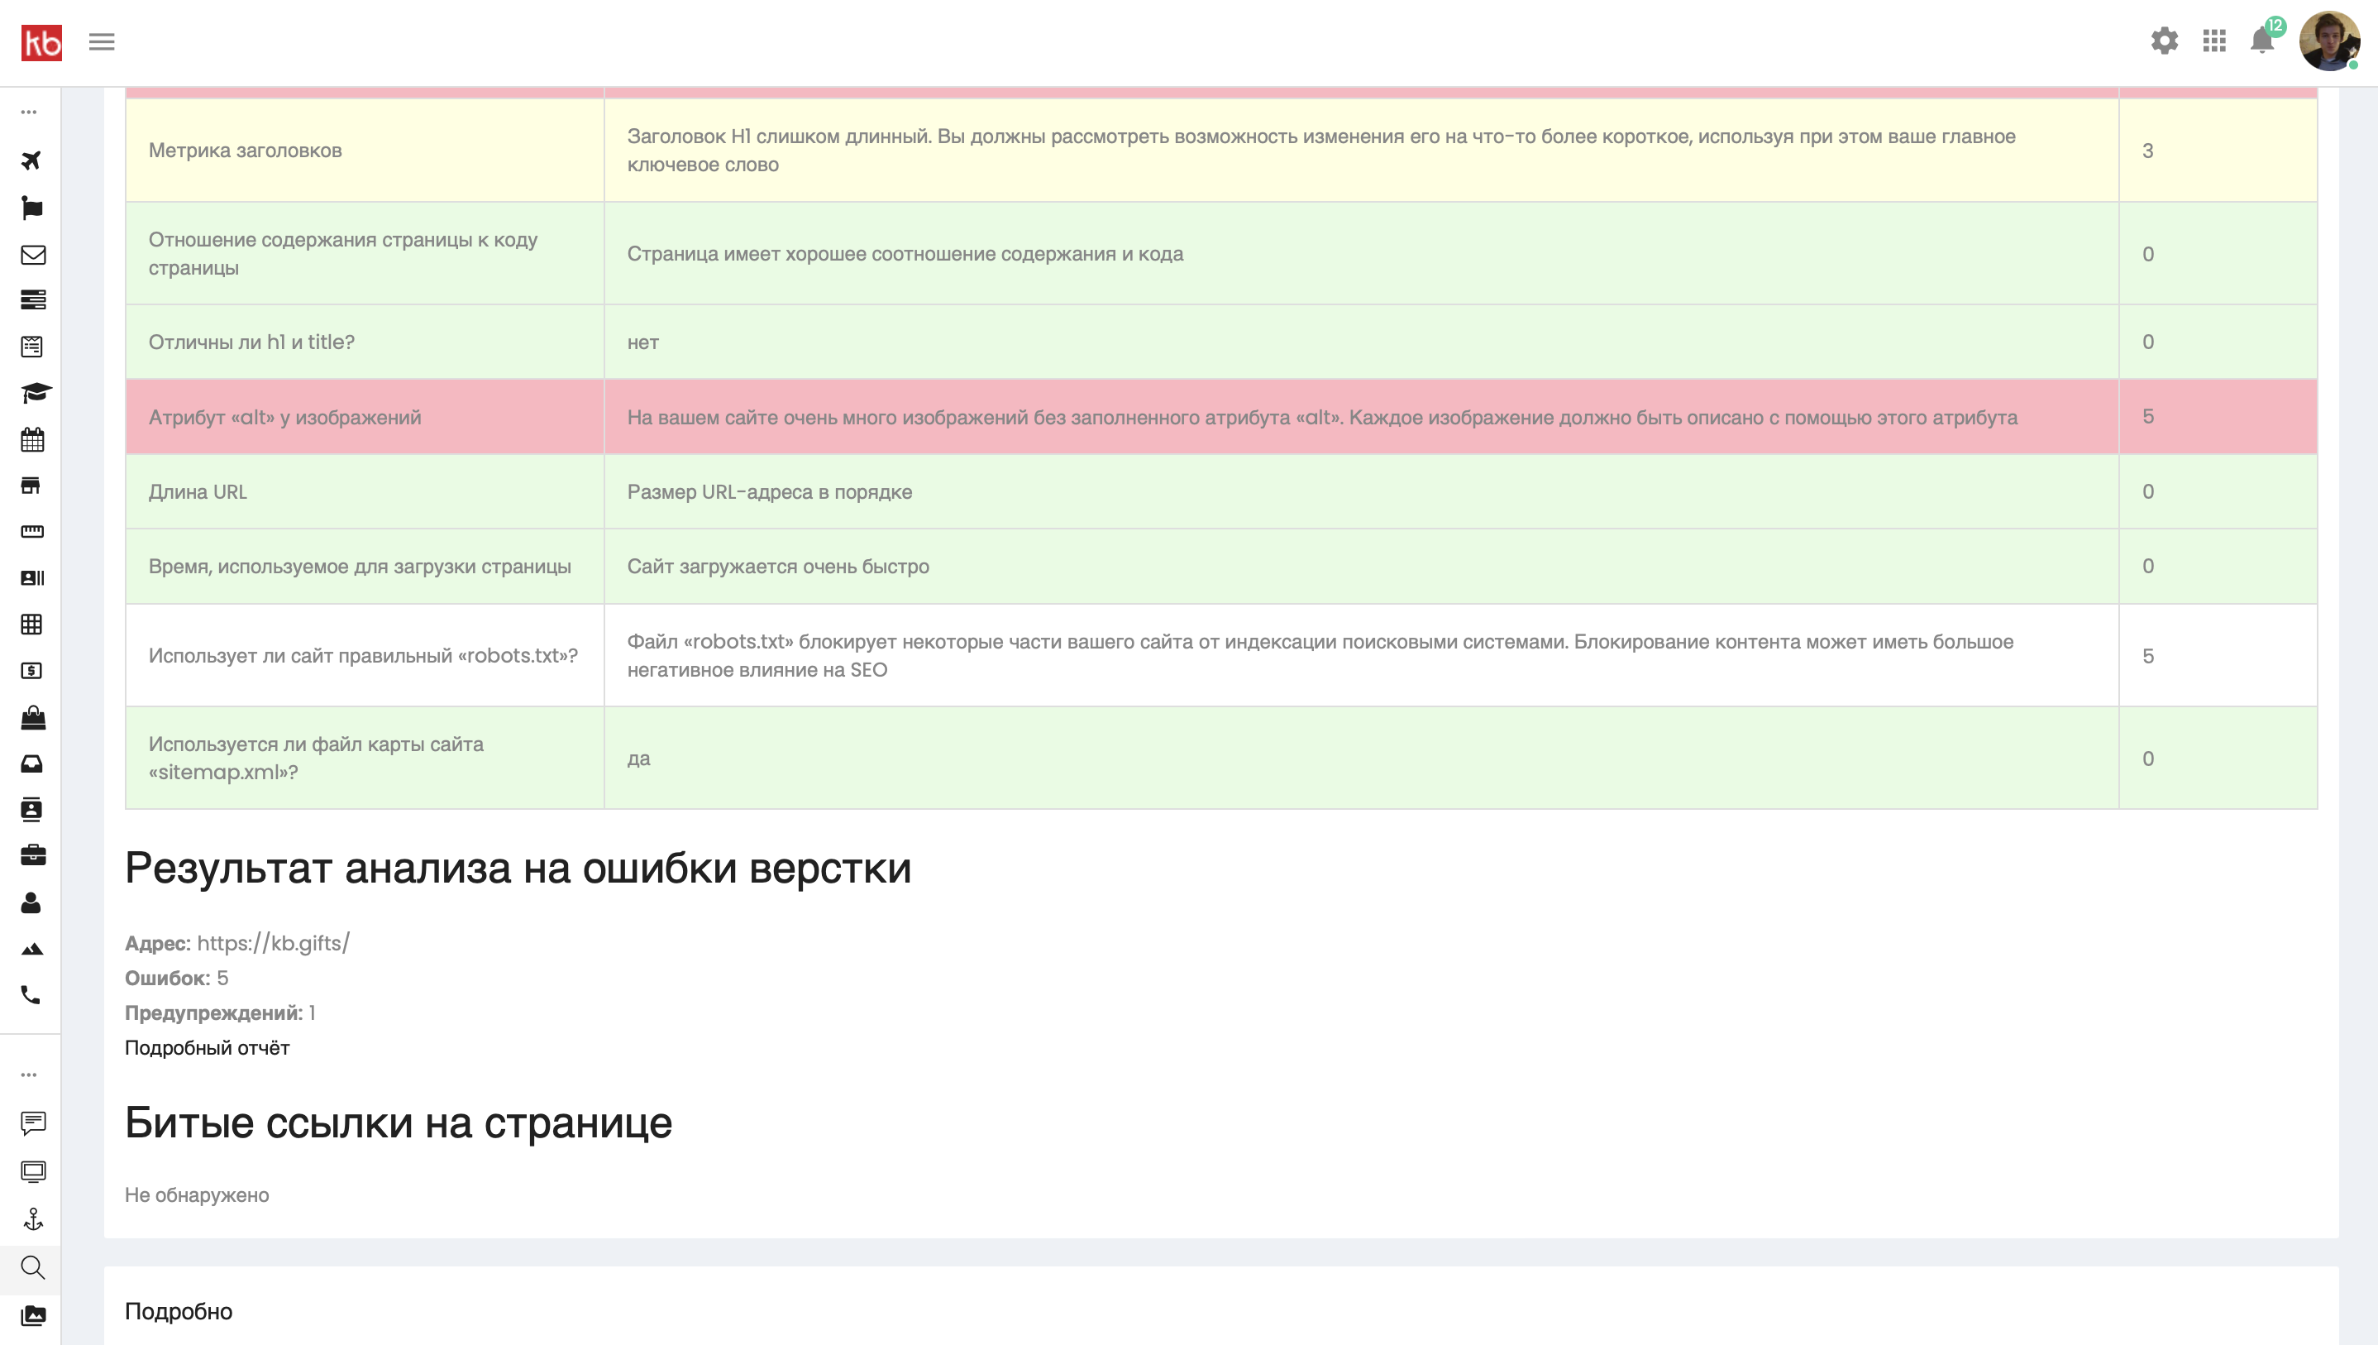
Task: Open the user avatar profile
Action: pyautogui.click(x=2328, y=41)
